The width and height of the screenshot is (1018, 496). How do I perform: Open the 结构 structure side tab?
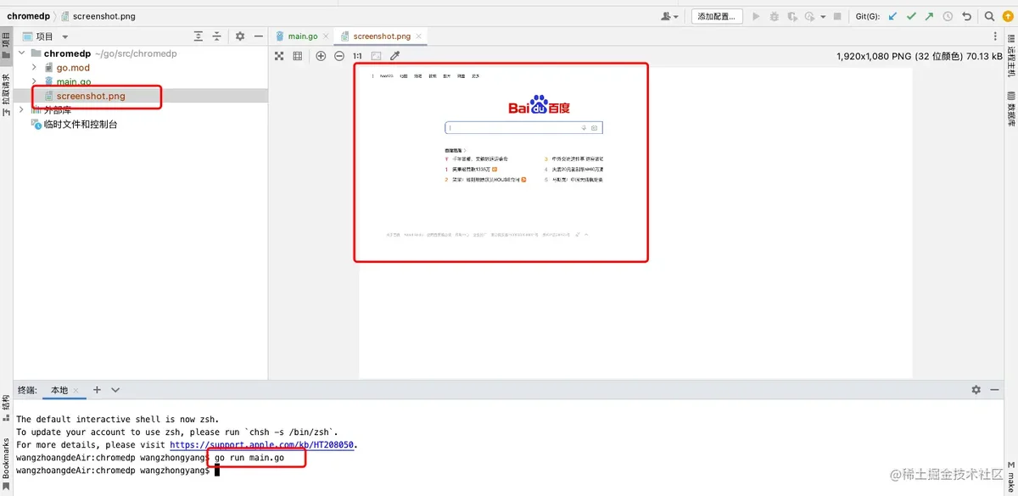point(6,408)
